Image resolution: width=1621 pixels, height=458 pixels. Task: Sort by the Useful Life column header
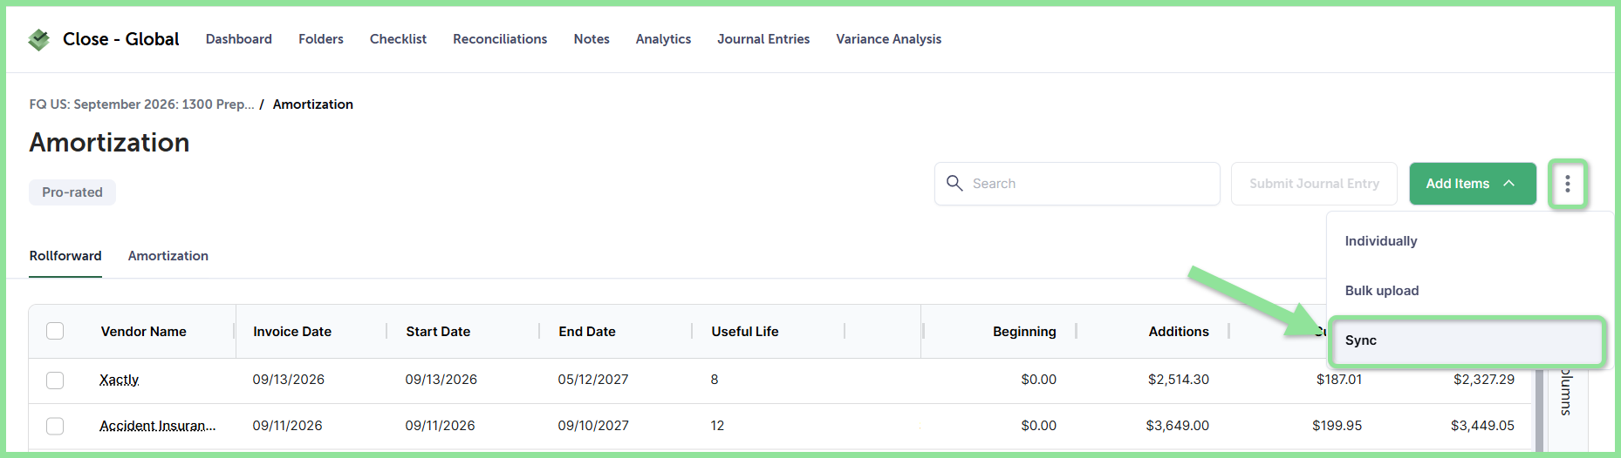[745, 332]
